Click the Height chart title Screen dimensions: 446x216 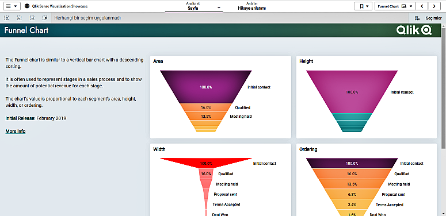click(306, 61)
